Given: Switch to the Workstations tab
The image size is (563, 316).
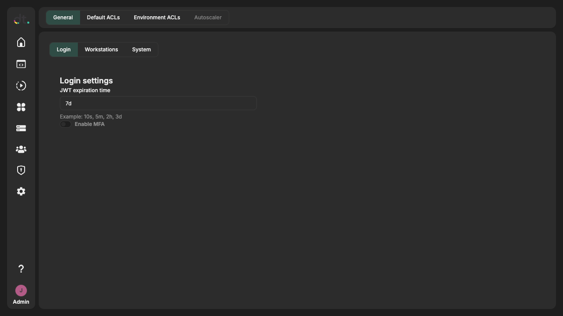Looking at the screenshot, I should coord(101,50).
